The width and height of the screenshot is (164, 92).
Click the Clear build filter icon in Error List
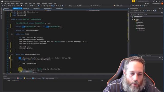click(43, 78)
